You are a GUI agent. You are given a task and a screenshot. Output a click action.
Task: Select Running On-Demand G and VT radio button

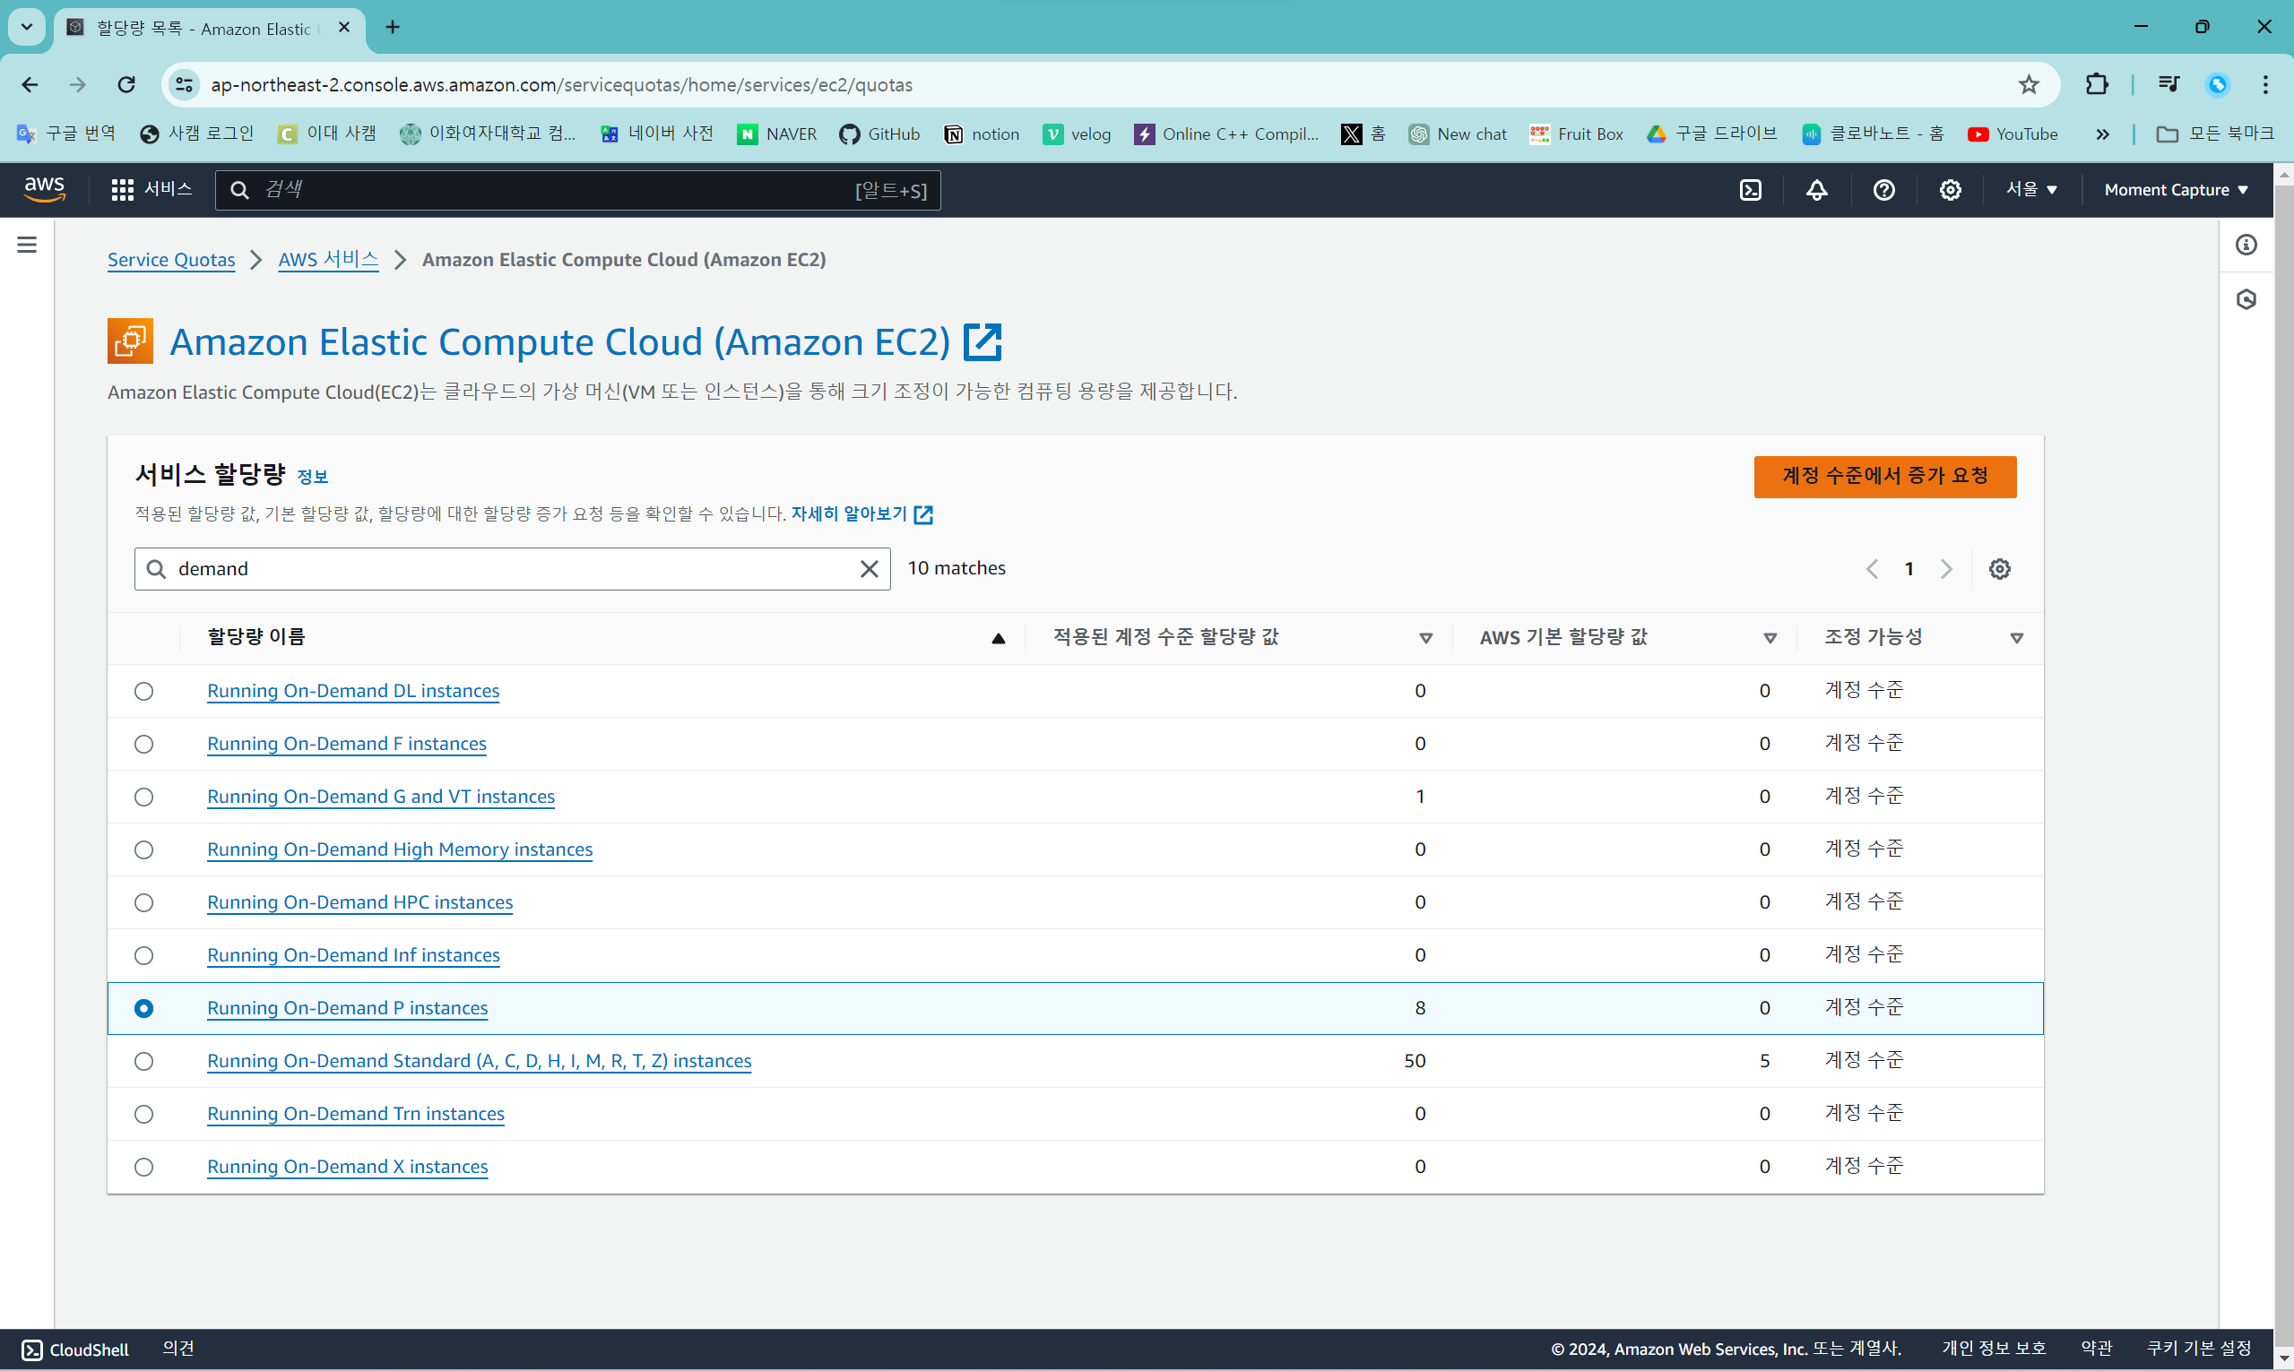pyautogui.click(x=143, y=797)
